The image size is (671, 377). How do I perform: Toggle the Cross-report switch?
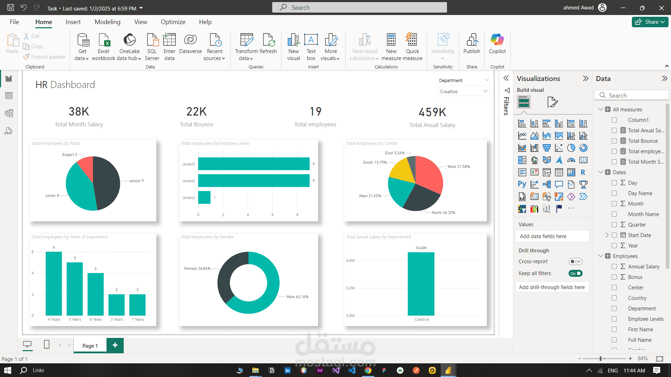click(575, 261)
